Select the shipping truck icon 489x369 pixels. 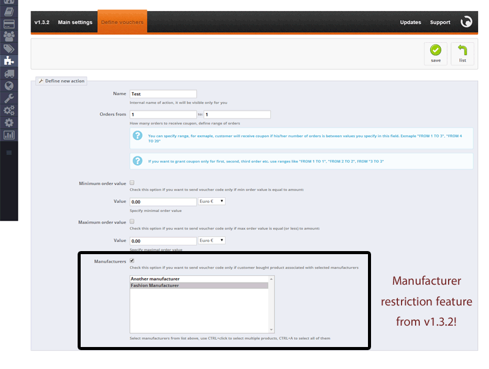click(x=9, y=74)
